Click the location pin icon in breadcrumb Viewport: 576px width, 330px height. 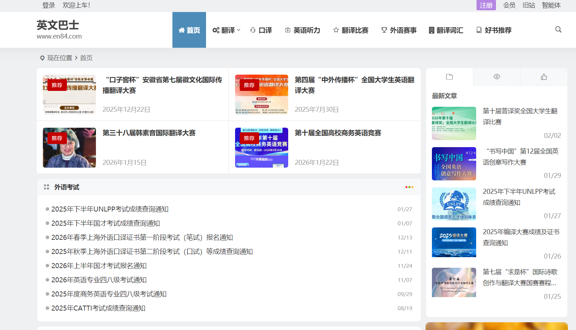[42, 58]
